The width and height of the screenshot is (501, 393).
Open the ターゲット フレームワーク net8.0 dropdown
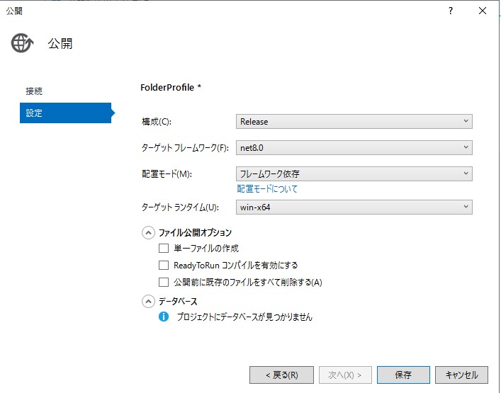(354, 148)
